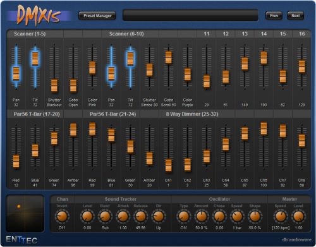Click the channel 12 fader handle

(226, 77)
